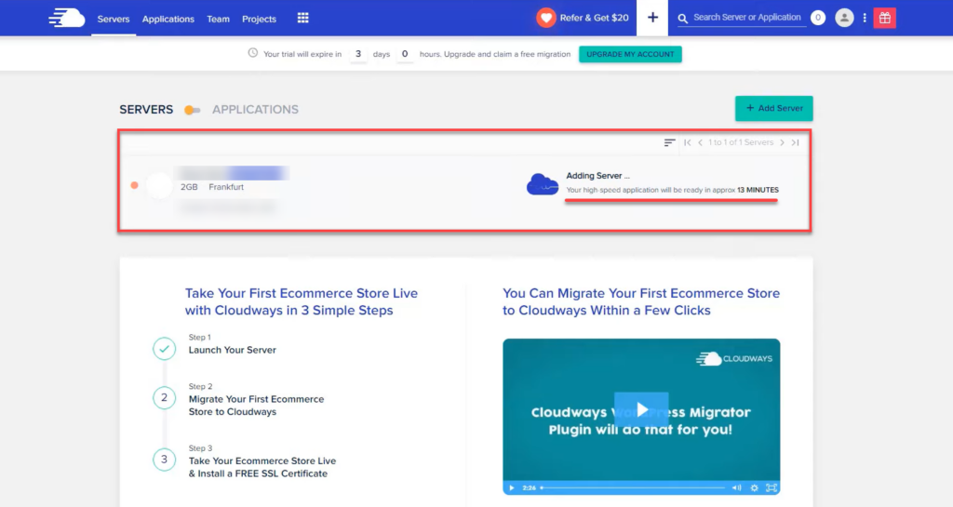Open the three-dot more options menu
The width and height of the screenshot is (953, 507).
pyautogui.click(x=865, y=19)
